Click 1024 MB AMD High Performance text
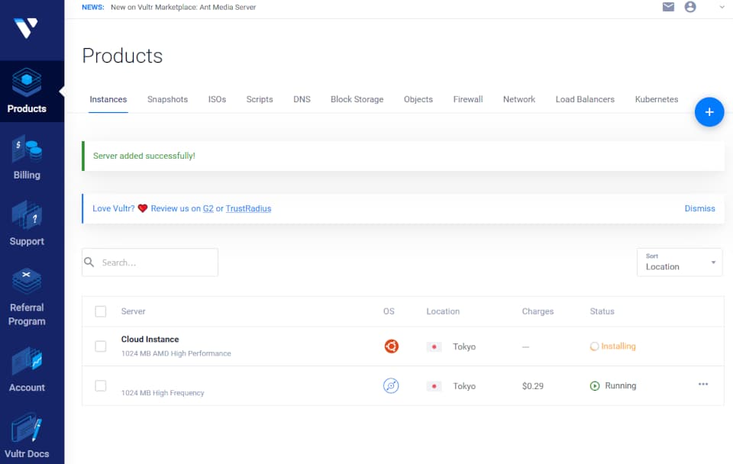 click(x=176, y=353)
